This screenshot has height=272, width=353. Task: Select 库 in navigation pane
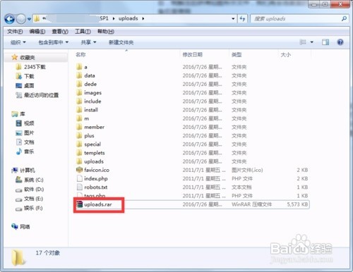coord(23,114)
